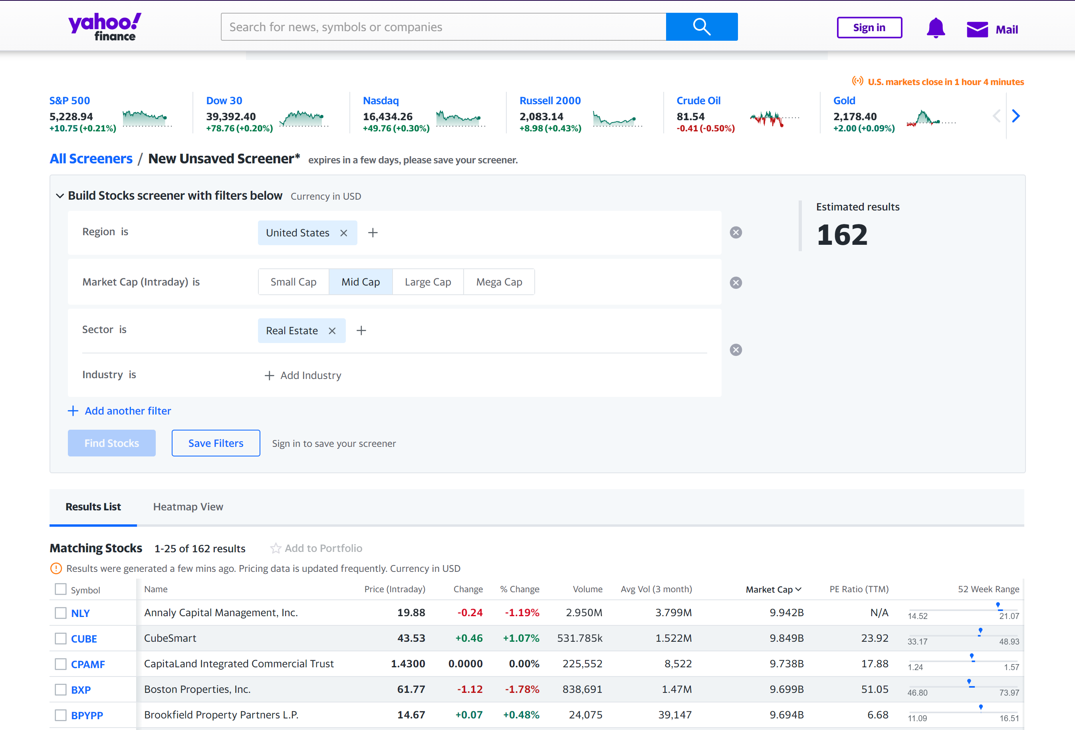The image size is (1075, 730).
Task: Toggle the select-all Symbol checkbox
Action: 61,589
